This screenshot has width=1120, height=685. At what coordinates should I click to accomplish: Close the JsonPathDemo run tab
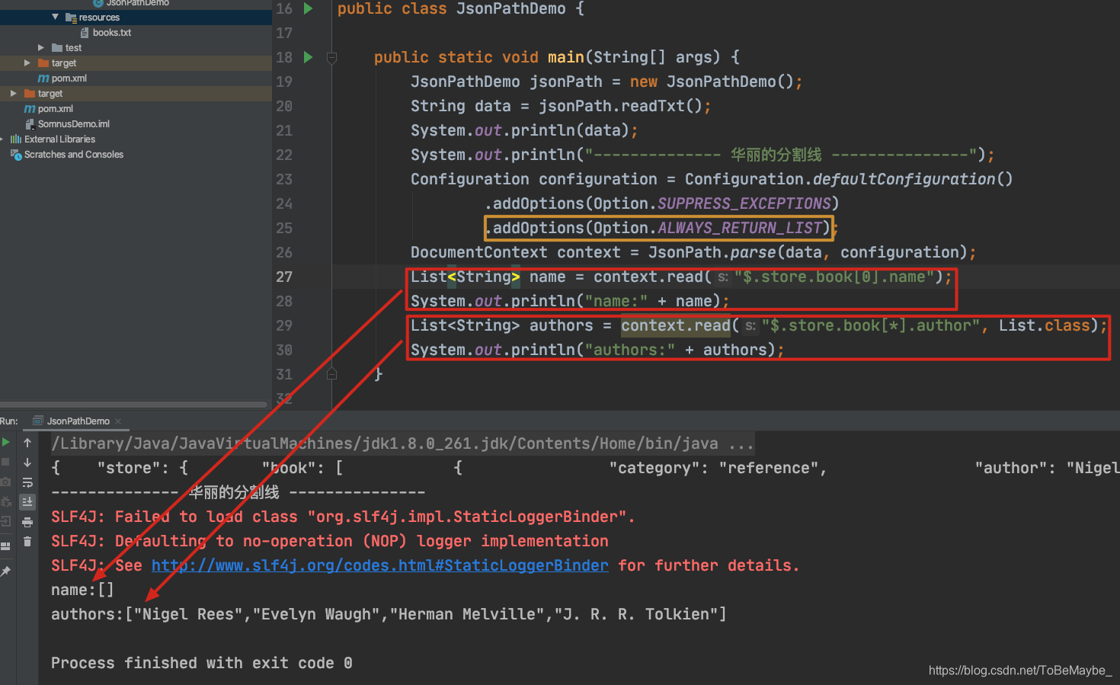click(118, 421)
